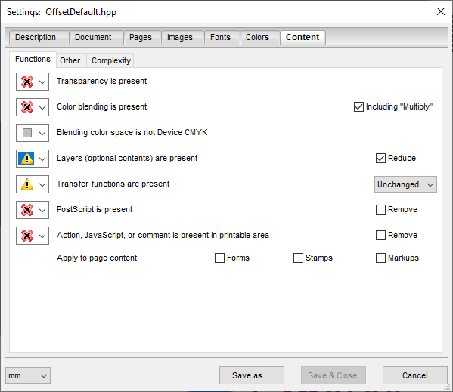This screenshot has height=392, width=453.
Task: Click the Cancel button
Action: 415,375
